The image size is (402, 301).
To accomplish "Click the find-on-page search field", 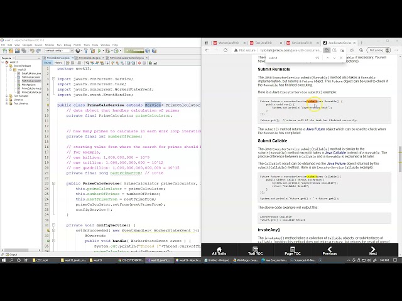I will pos(290,58).
